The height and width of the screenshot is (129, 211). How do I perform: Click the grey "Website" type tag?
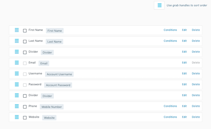pyautogui.click(x=49, y=118)
